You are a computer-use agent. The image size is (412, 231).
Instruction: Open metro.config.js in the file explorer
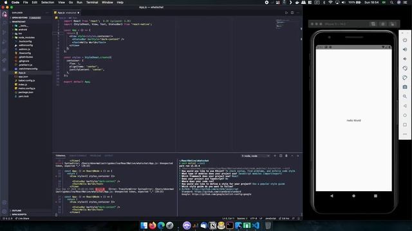coord(27,89)
